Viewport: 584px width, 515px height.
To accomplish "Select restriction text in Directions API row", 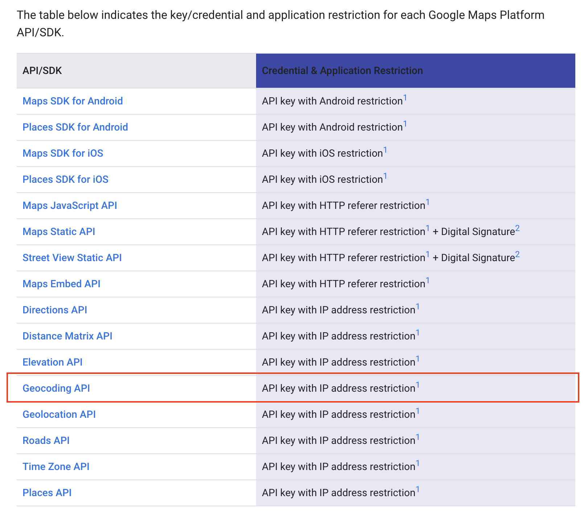I will (x=338, y=310).
